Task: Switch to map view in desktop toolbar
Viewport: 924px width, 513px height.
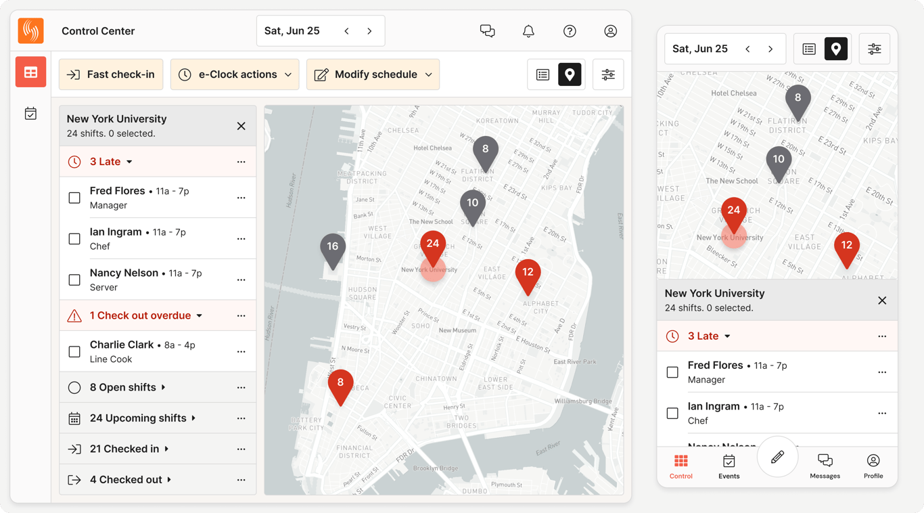Action: coord(570,74)
